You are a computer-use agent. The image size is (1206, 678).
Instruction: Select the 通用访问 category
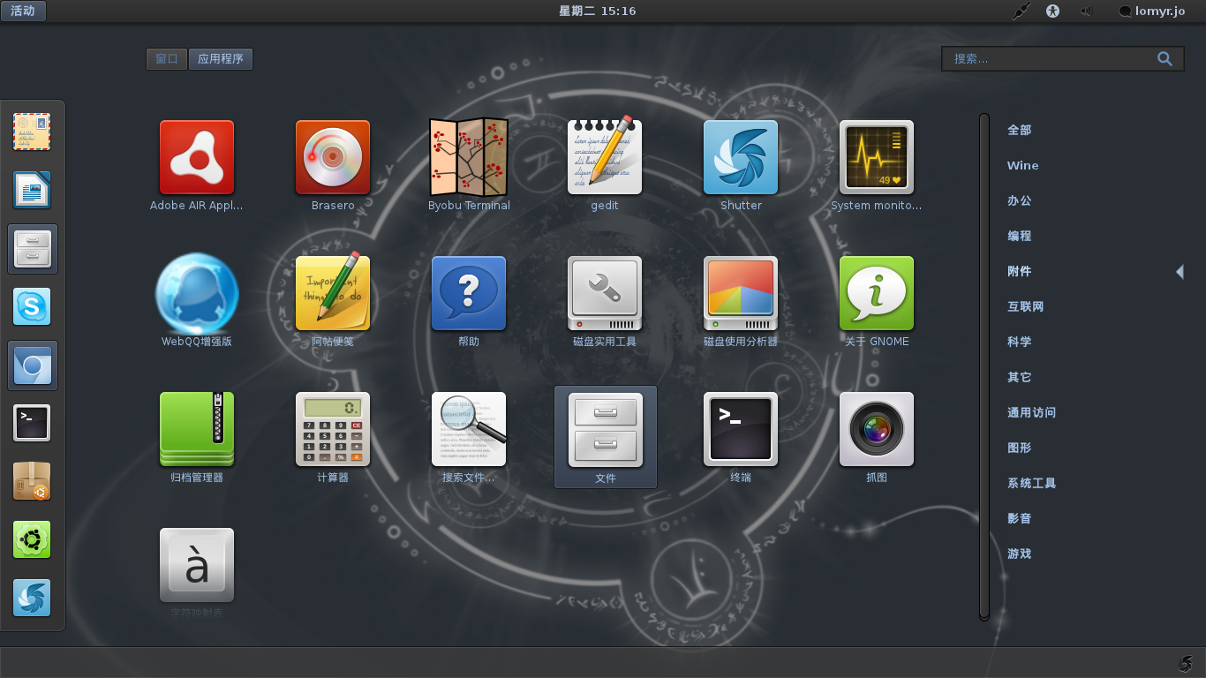[x=1032, y=412]
